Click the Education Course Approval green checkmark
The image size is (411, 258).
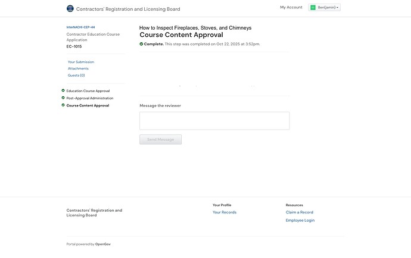click(x=63, y=91)
